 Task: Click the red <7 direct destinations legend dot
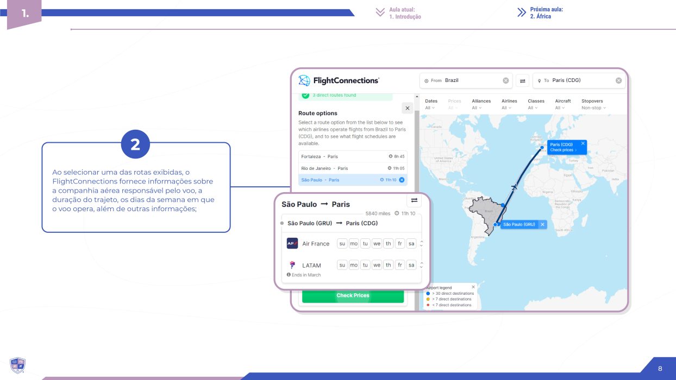[x=428, y=305]
